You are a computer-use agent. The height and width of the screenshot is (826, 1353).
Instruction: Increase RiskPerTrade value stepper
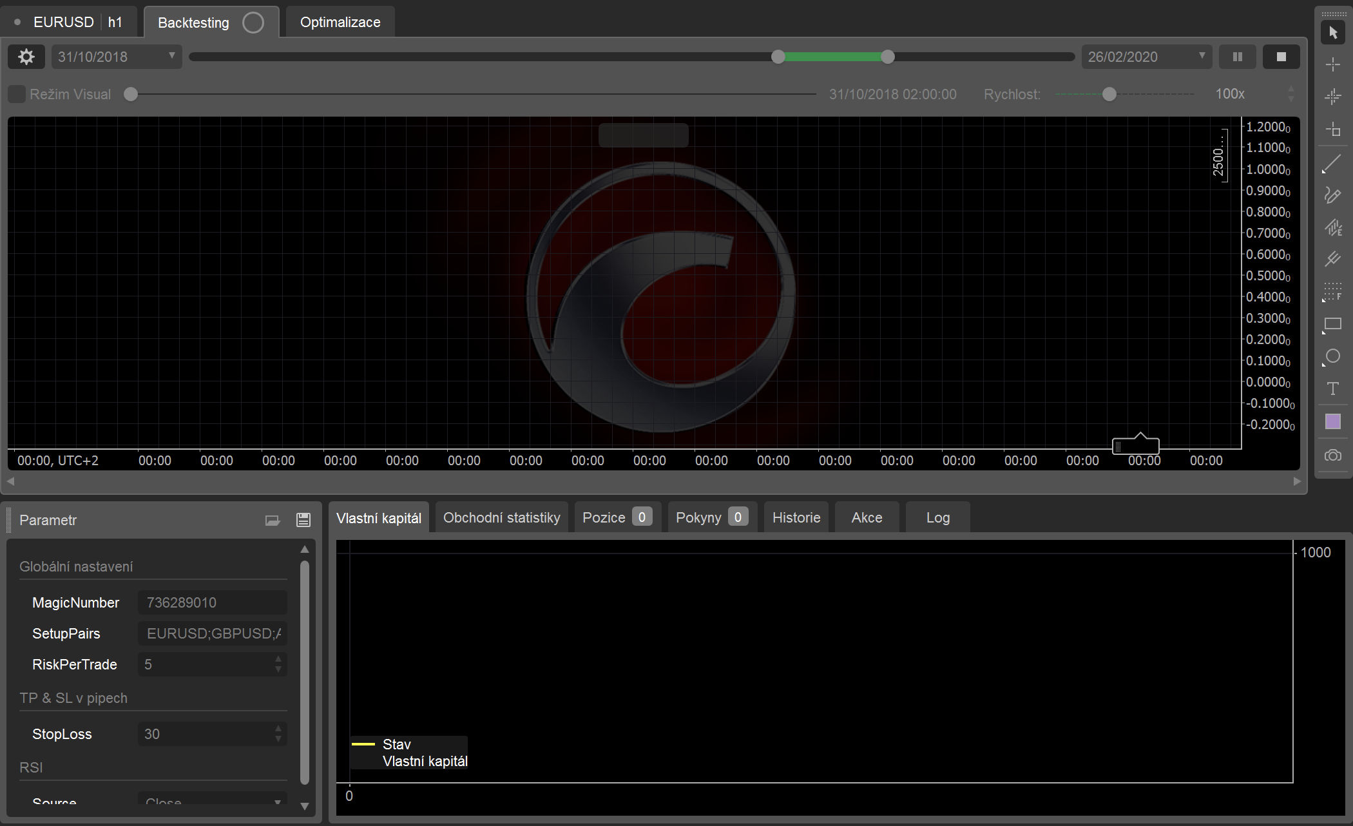278,659
